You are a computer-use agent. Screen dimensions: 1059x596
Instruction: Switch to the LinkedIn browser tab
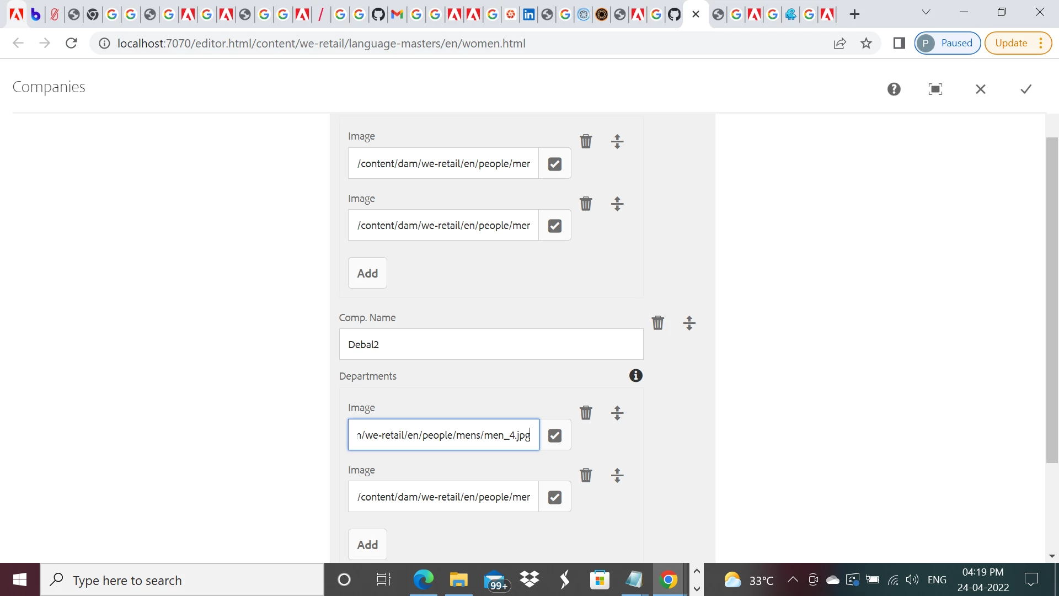(528, 14)
